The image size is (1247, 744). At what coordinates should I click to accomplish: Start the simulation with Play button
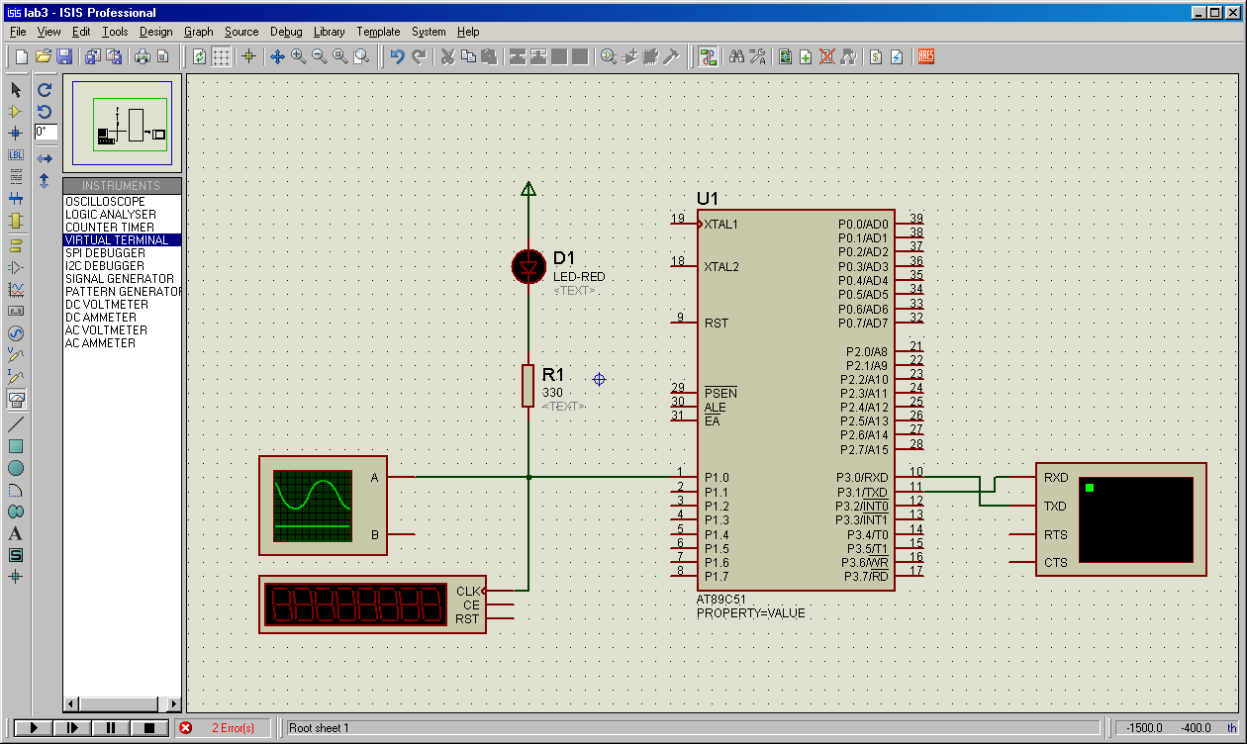(x=34, y=728)
